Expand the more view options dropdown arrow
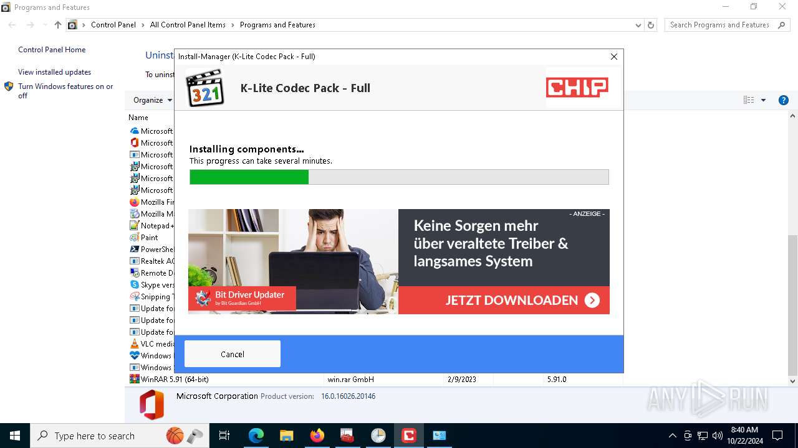 click(x=763, y=100)
